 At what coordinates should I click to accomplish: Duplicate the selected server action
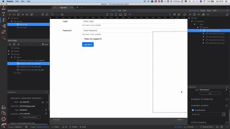coord(18,14)
